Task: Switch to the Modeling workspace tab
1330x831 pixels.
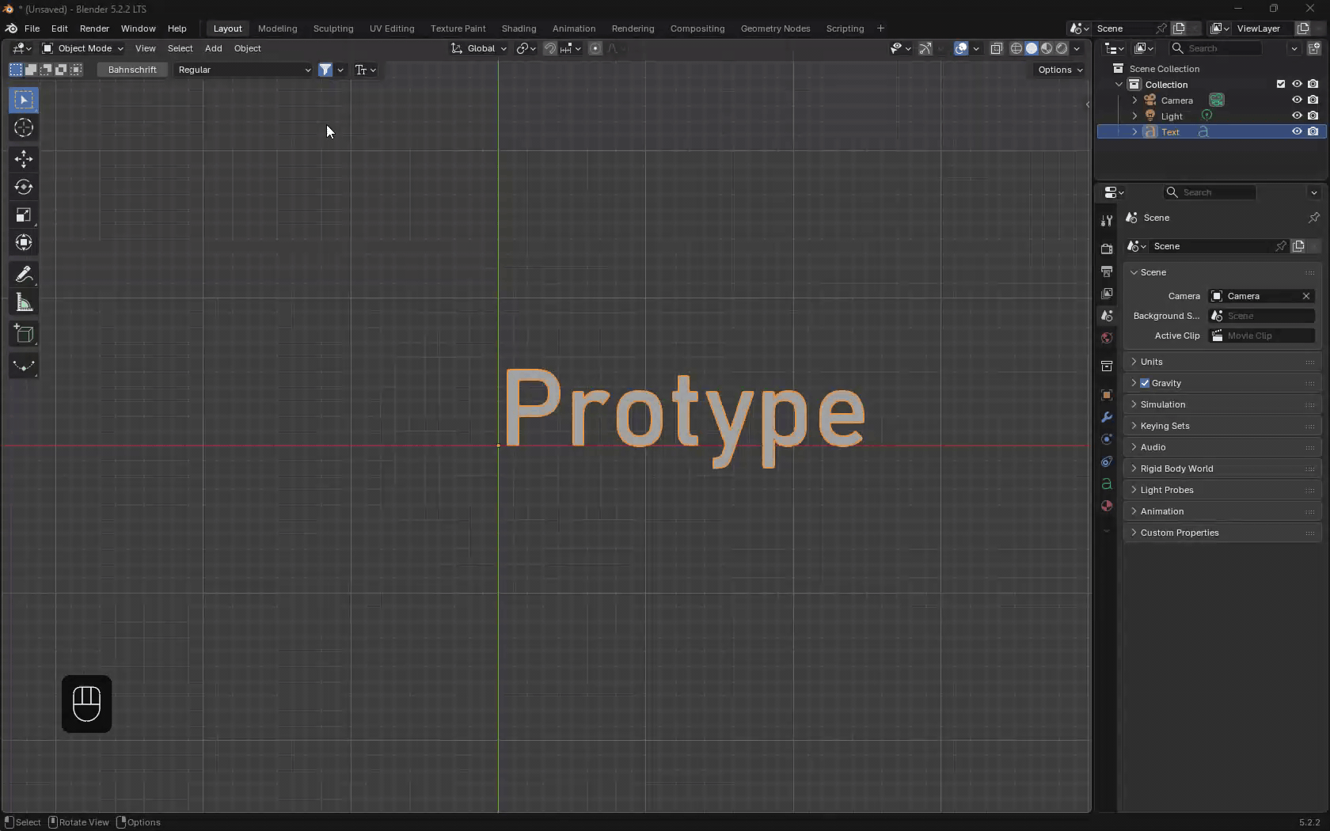Action: [278, 28]
